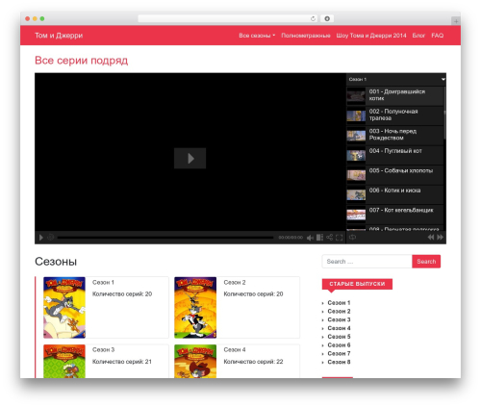481x407 pixels.
Task: Start playback with the large center play button
Action: pos(190,158)
